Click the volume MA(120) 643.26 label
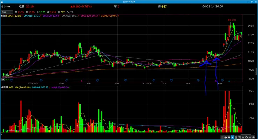This screenshot has height=140, width=258. (x=61, y=87)
